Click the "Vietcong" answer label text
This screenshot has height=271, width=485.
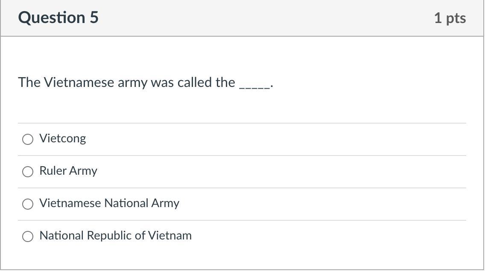coord(62,138)
